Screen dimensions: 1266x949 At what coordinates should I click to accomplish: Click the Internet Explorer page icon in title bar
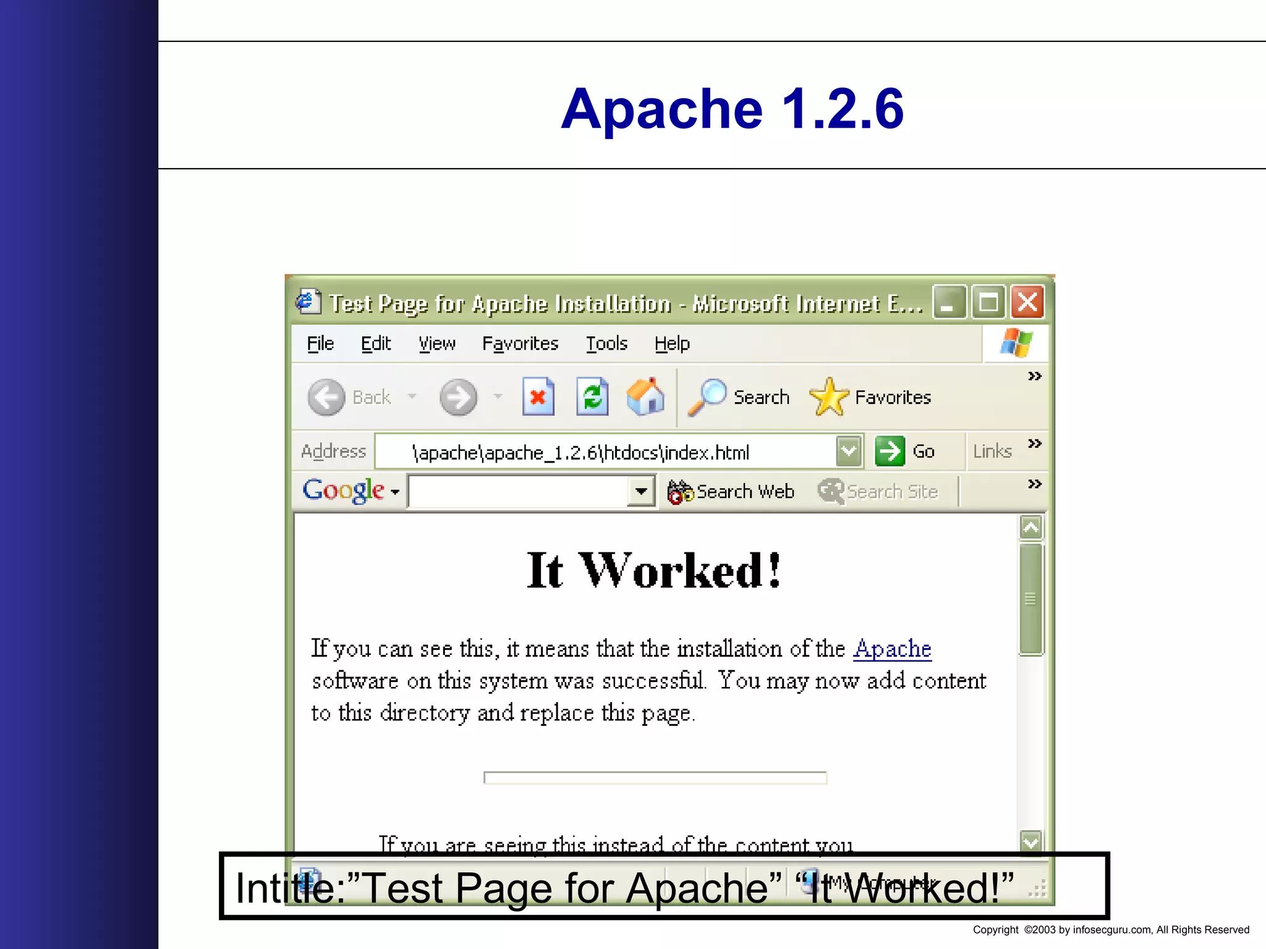click(x=308, y=302)
